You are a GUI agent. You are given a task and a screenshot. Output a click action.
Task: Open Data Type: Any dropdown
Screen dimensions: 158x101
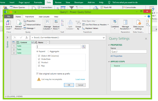(89, 21)
